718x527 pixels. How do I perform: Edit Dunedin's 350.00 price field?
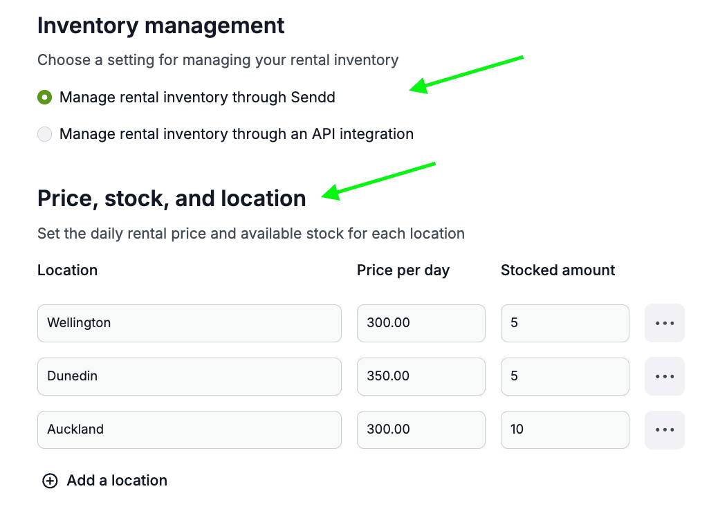pos(421,376)
